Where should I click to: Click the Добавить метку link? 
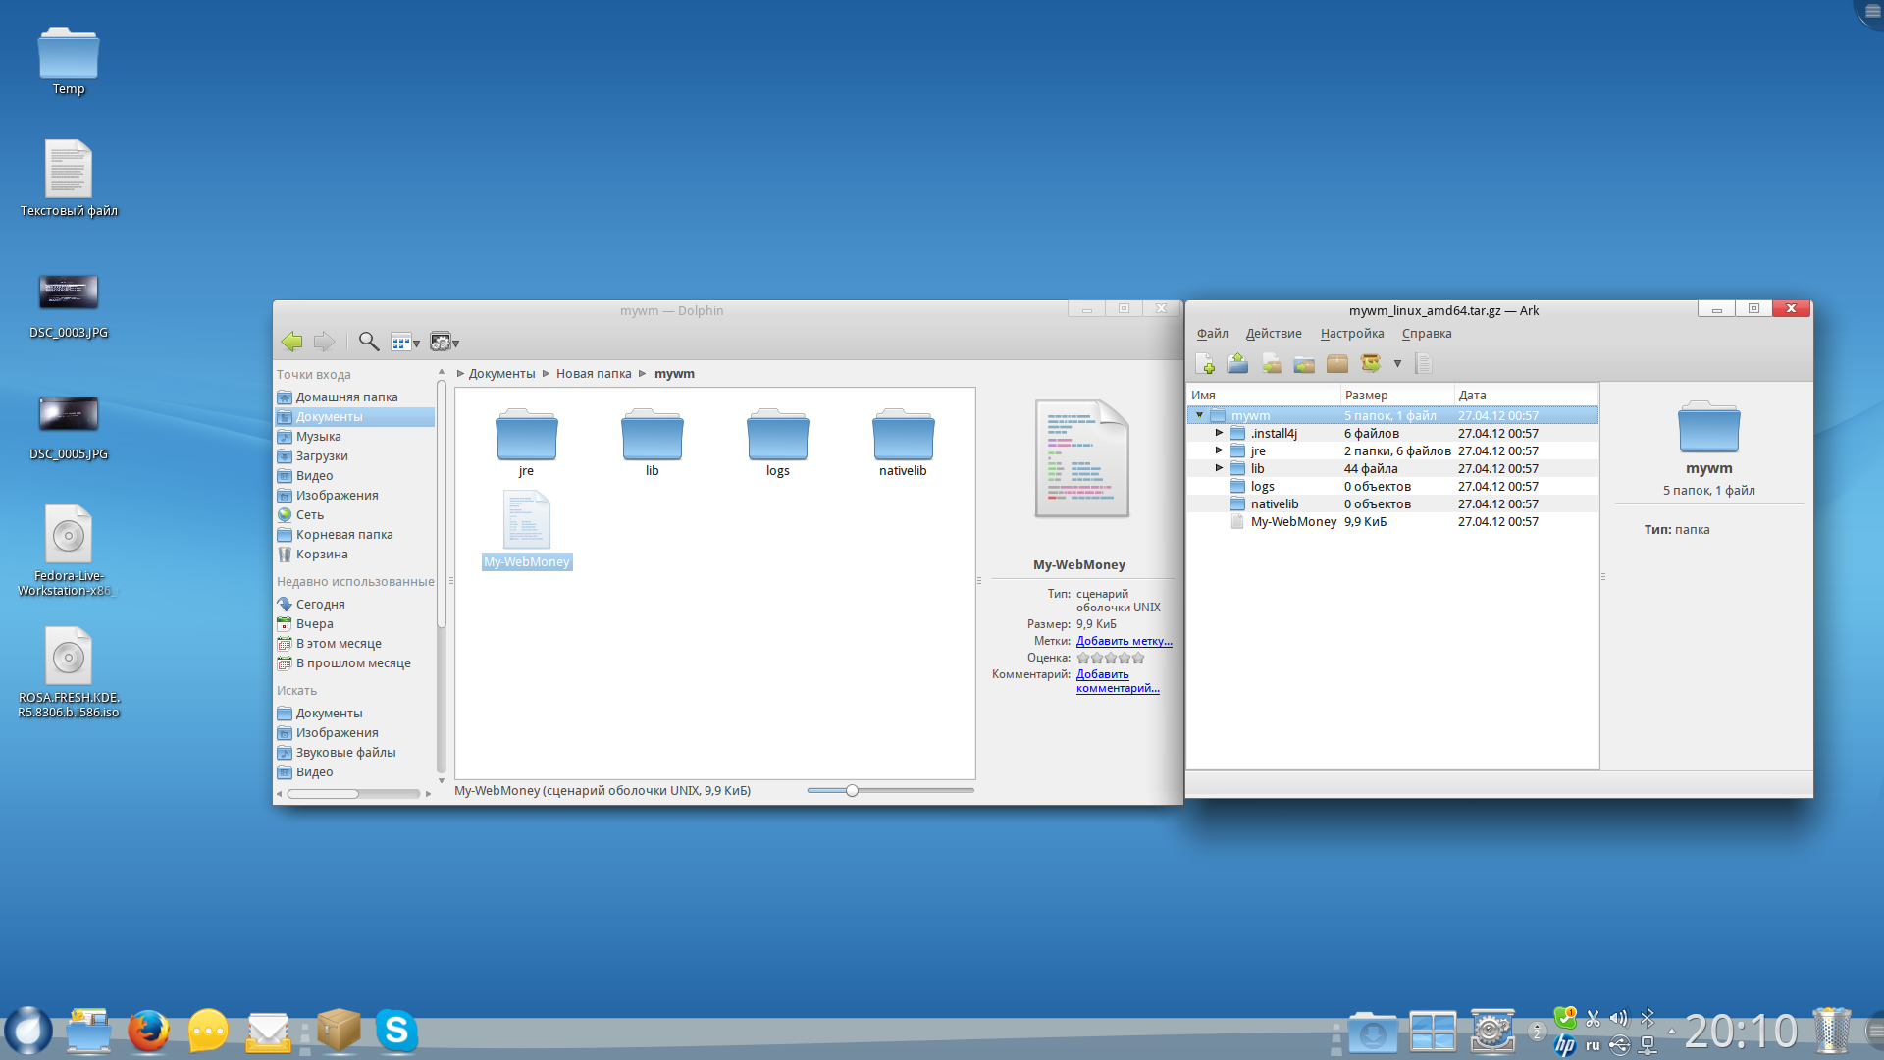coord(1124,641)
